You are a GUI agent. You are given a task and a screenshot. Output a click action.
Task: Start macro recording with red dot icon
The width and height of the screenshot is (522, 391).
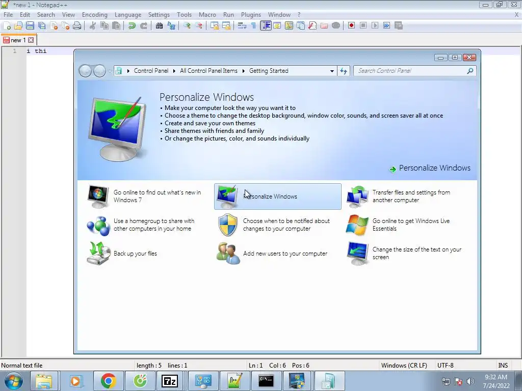(x=352, y=25)
